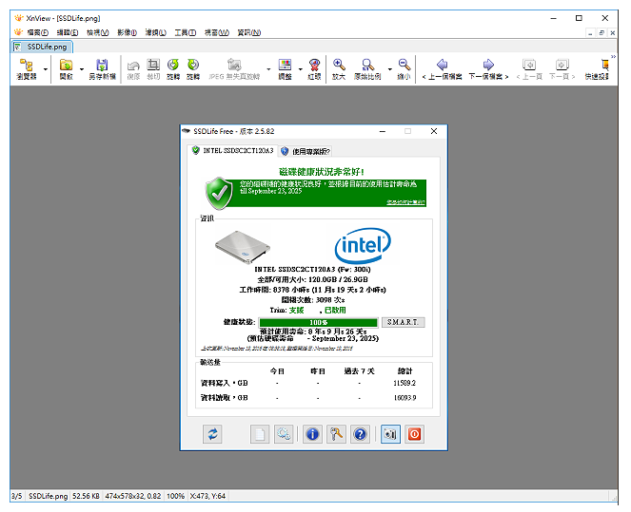Select the SSDLife.png document tab

tap(42, 47)
